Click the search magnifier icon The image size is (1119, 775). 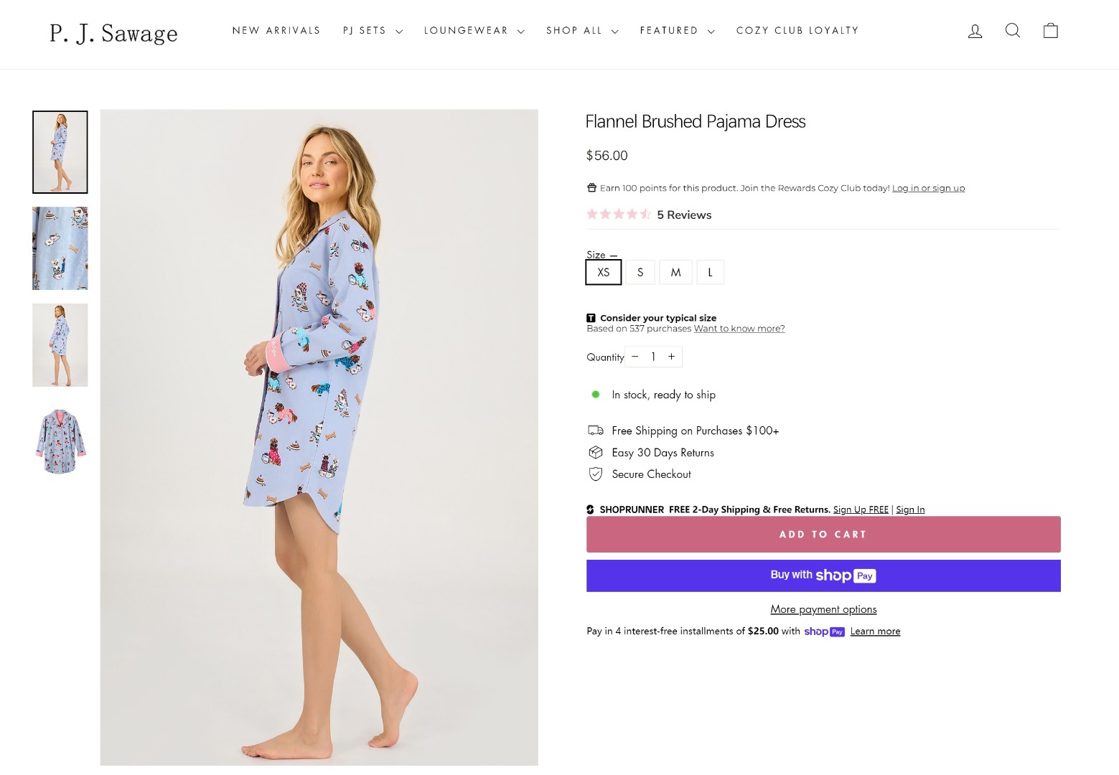1013,30
